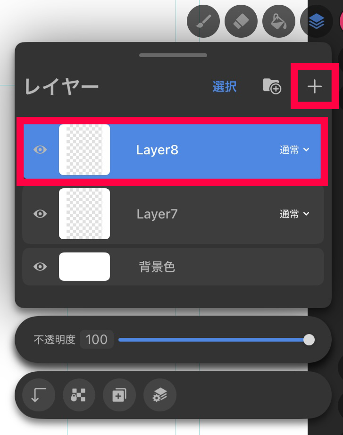Select the Paint Bucket fill tool
The height and width of the screenshot is (435, 343).
pyautogui.click(x=279, y=21)
